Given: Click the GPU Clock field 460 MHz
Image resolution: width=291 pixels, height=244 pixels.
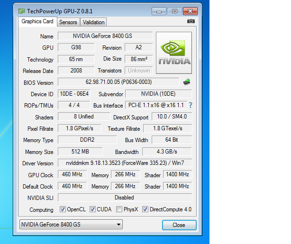Looking at the screenshot, I should coord(72,174).
